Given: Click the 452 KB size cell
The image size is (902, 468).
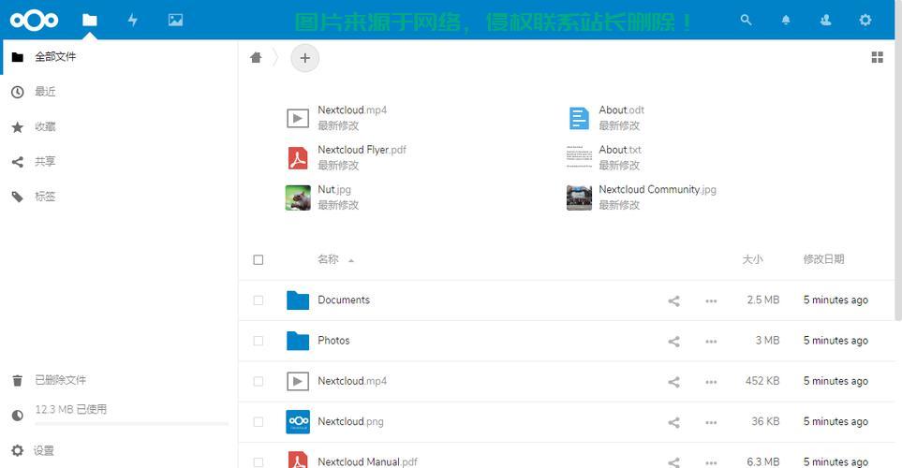Looking at the screenshot, I should [762, 381].
